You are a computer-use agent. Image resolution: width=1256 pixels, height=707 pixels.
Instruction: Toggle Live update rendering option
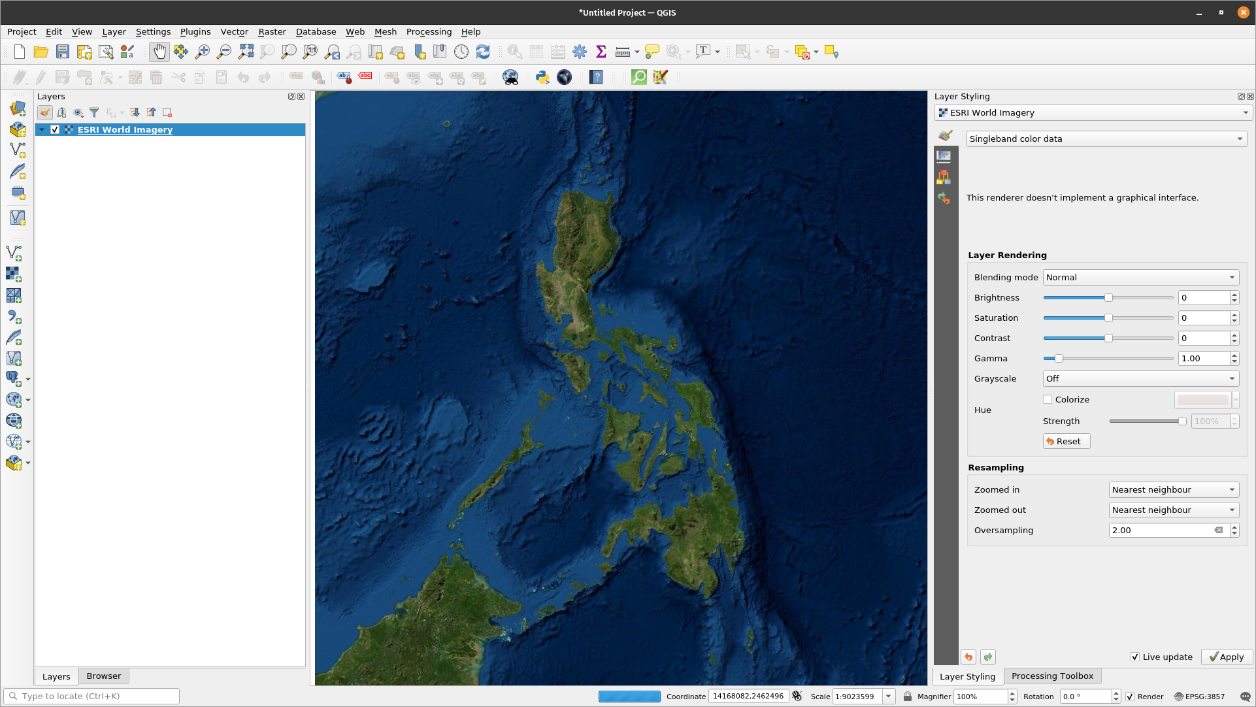pos(1135,657)
